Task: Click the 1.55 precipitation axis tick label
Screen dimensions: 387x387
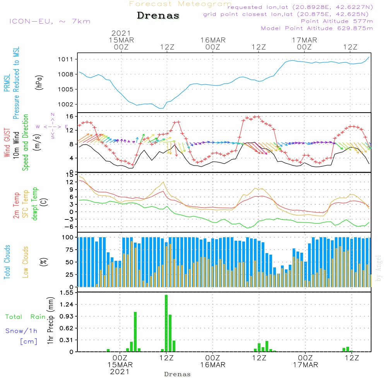Action: [x=67, y=293]
